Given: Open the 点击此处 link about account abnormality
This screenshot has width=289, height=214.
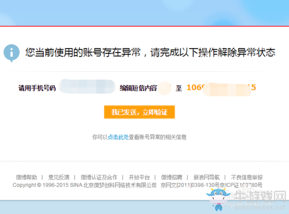Looking at the screenshot, I should click(x=118, y=137).
